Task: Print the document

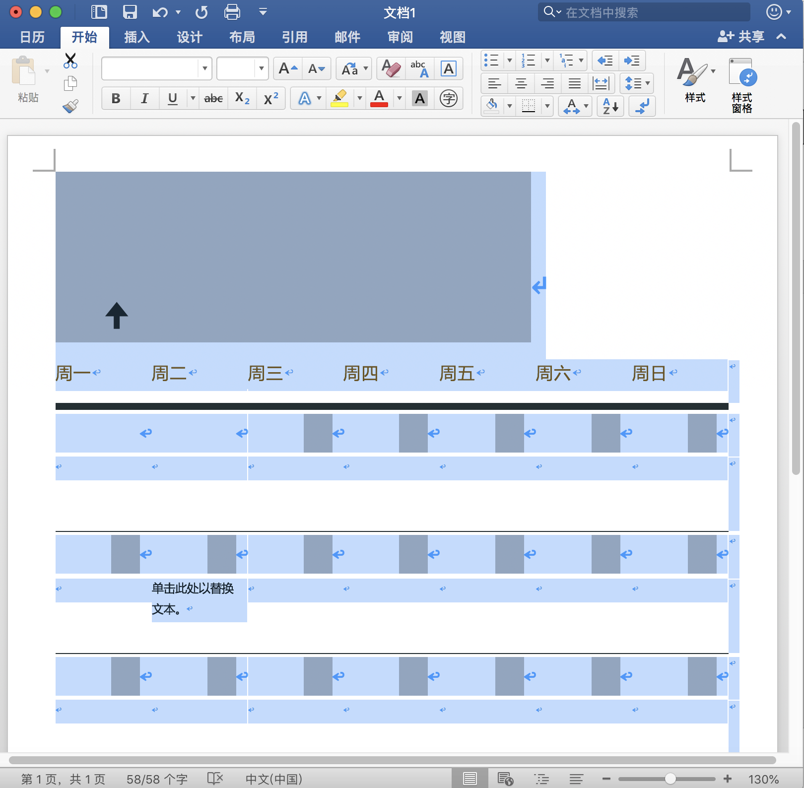Action: point(232,12)
